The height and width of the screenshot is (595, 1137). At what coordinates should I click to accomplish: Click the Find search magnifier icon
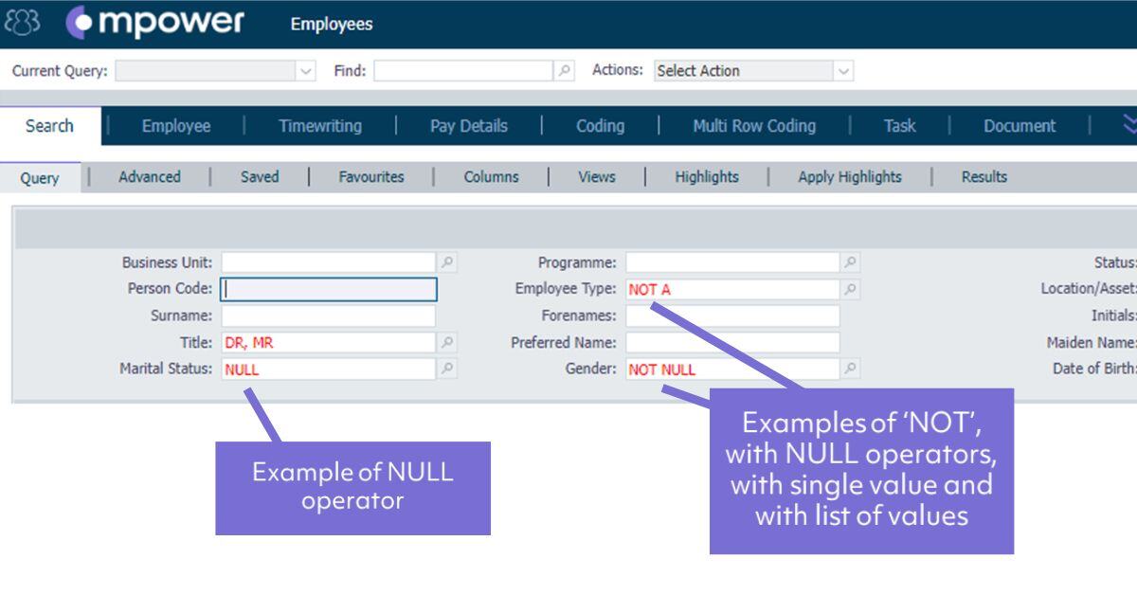(565, 71)
